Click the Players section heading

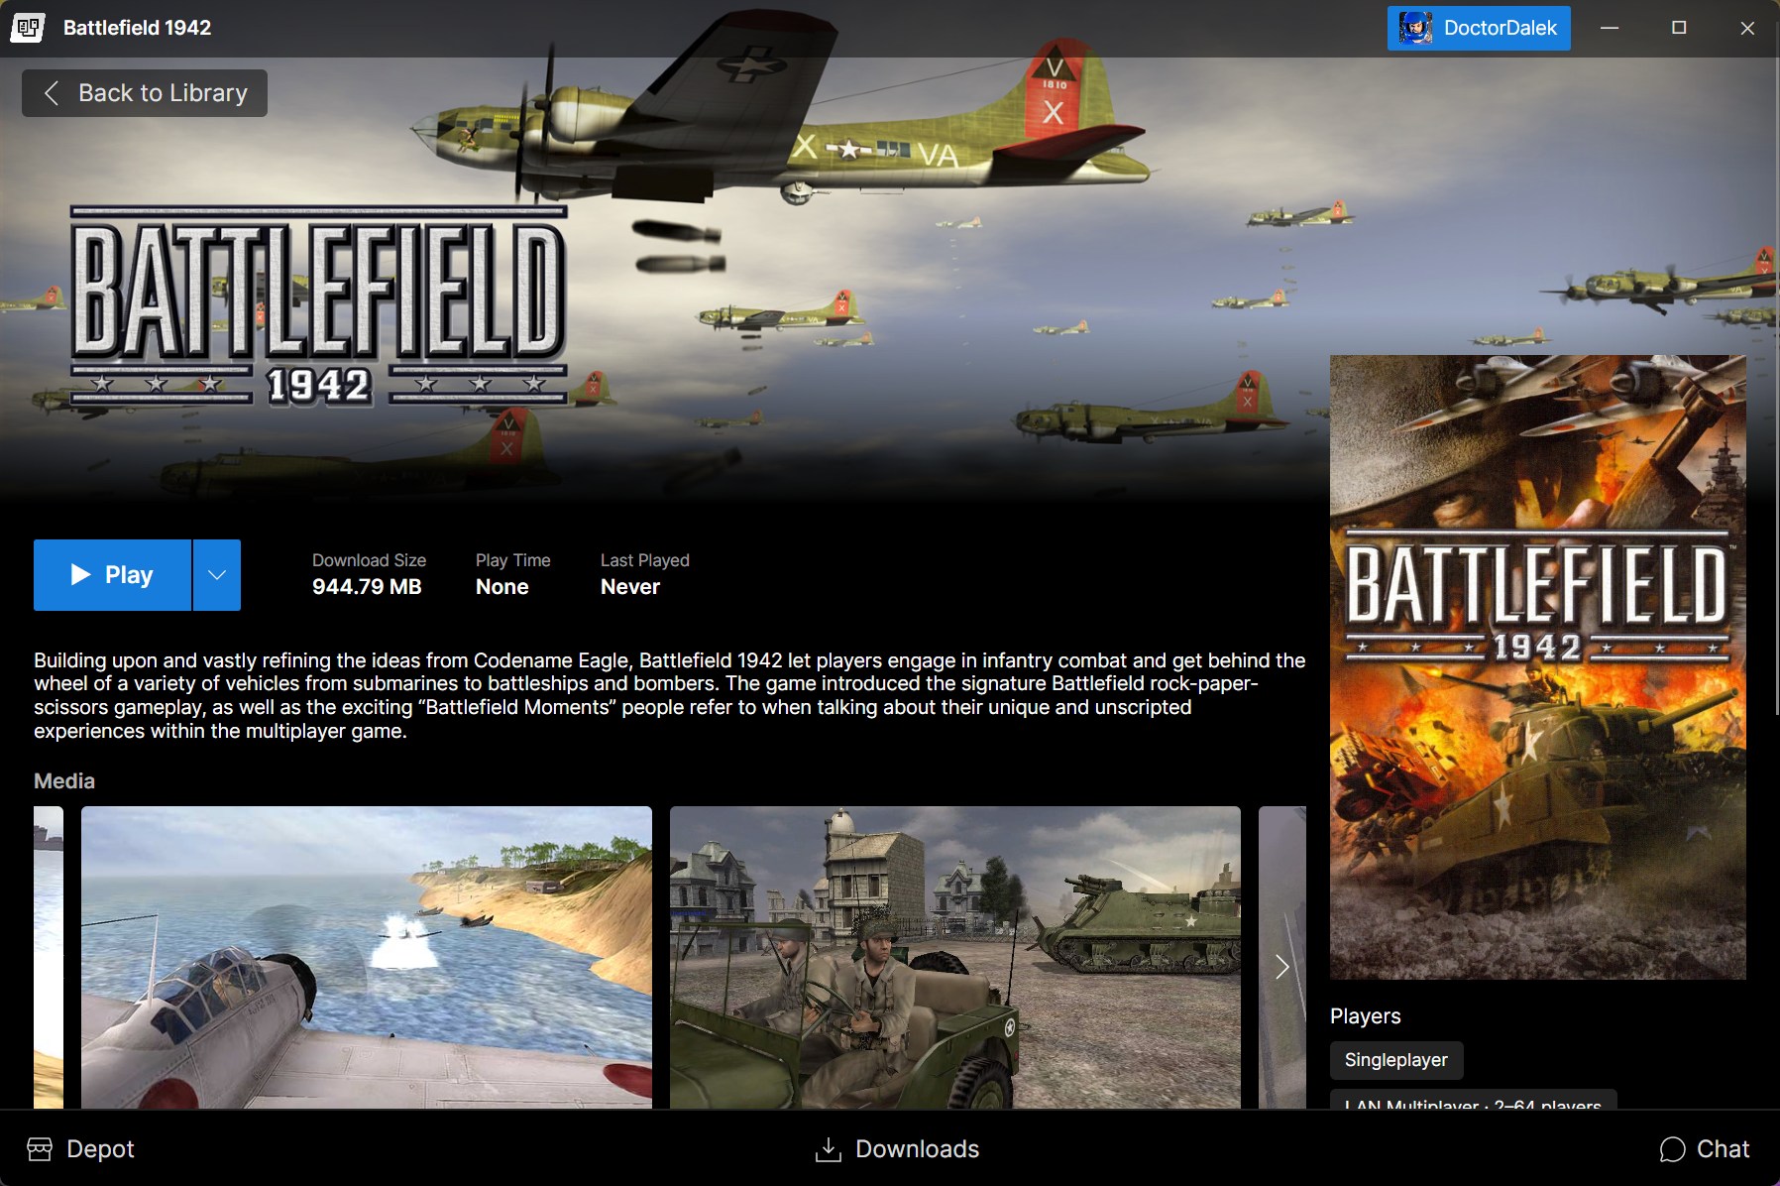point(1366,1016)
